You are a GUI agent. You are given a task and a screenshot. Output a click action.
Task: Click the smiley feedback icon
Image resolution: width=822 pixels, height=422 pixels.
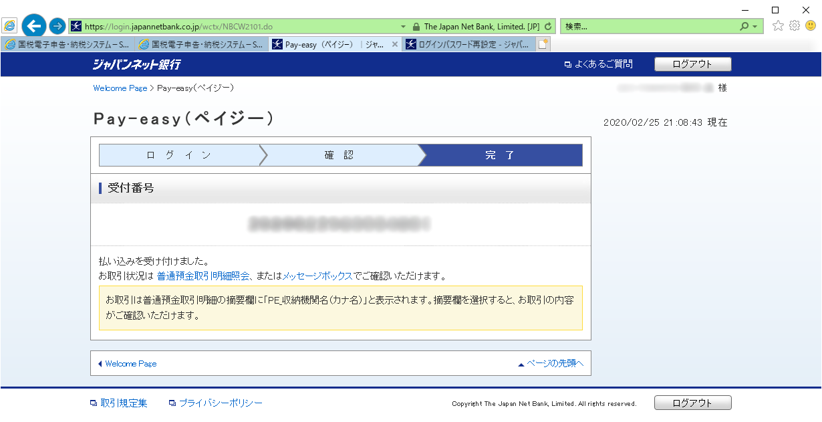click(x=811, y=26)
